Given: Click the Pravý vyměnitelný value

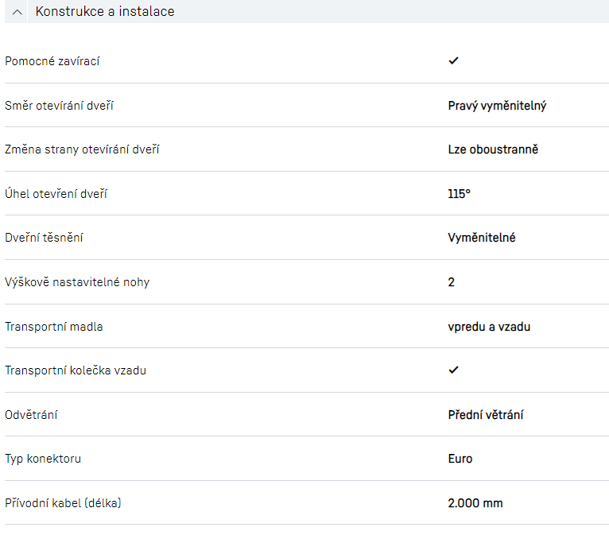Looking at the screenshot, I should (497, 105).
